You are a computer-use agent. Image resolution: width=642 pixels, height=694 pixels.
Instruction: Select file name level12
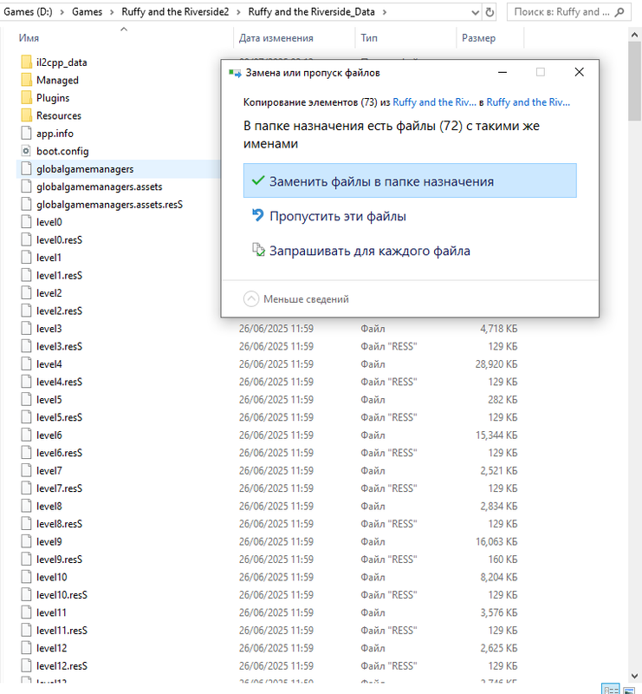click(51, 648)
